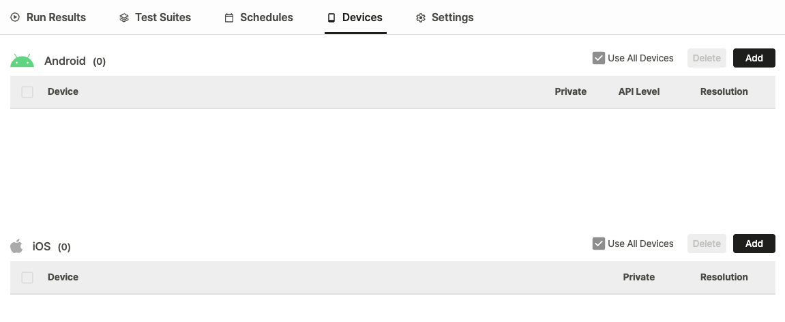Select all iOS devices header checkbox
Image resolution: width=785 pixels, height=322 pixels.
27,278
